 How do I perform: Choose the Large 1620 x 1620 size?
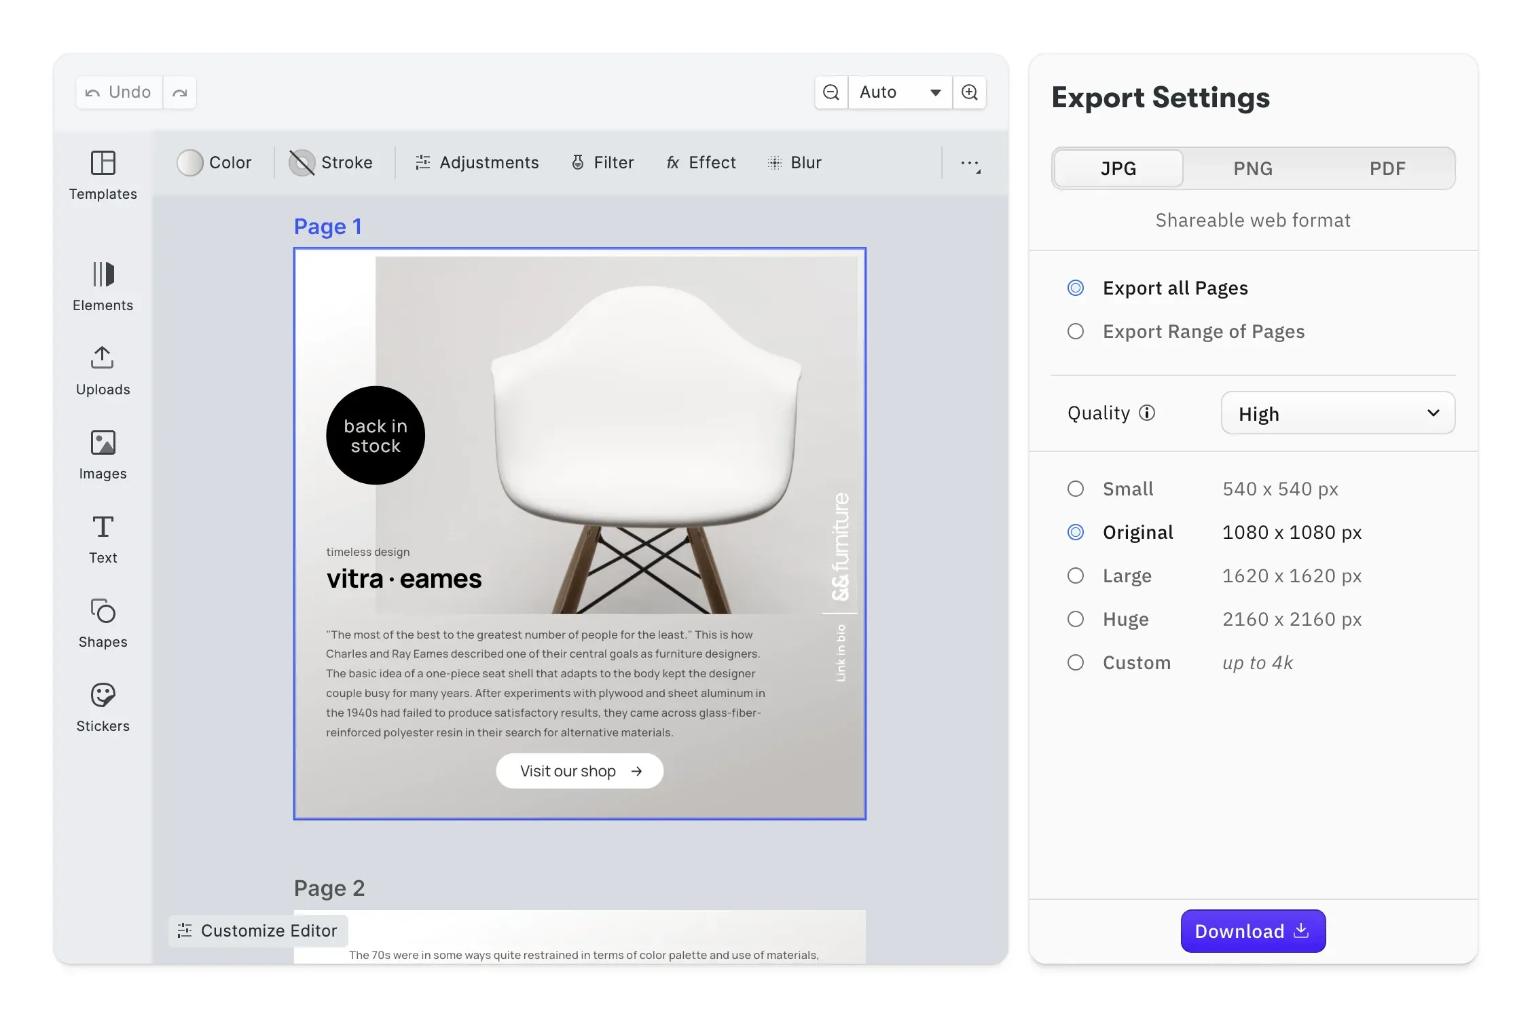tap(1214, 576)
